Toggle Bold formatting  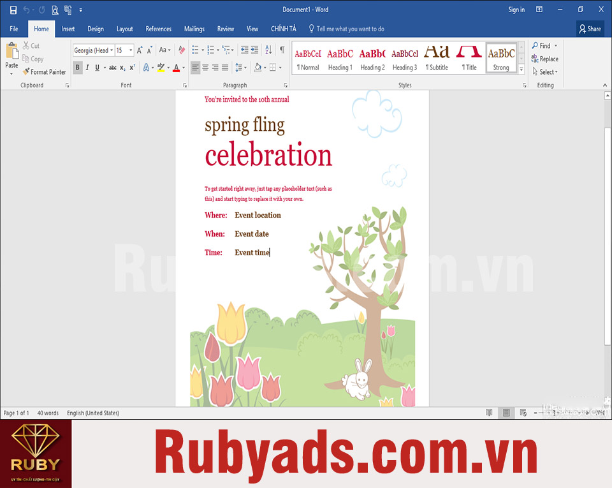78,68
